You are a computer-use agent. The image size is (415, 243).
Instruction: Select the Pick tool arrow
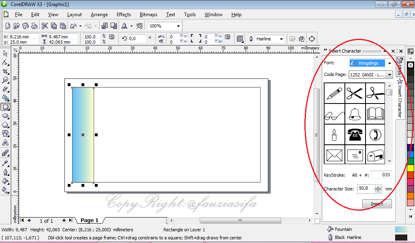(5, 53)
